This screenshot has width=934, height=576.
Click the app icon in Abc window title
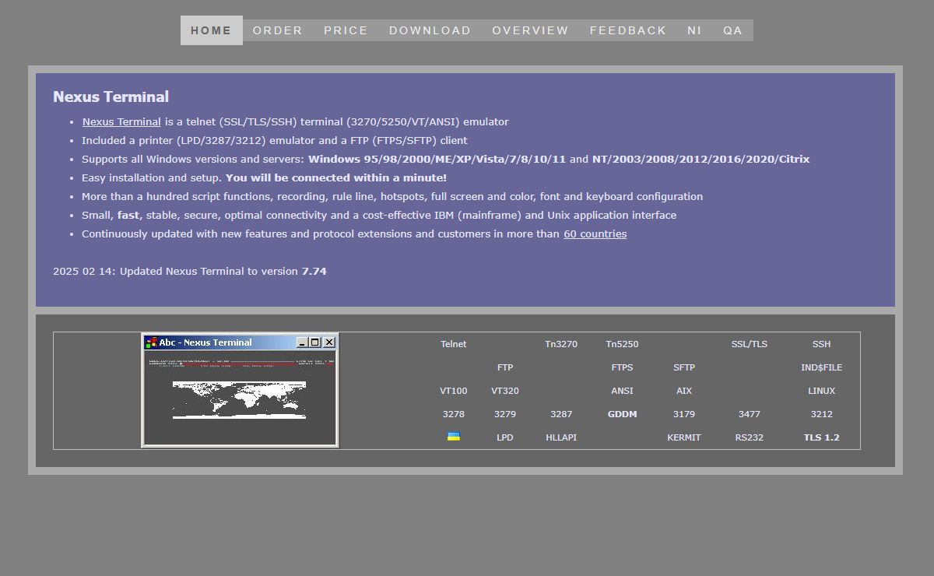[151, 342]
